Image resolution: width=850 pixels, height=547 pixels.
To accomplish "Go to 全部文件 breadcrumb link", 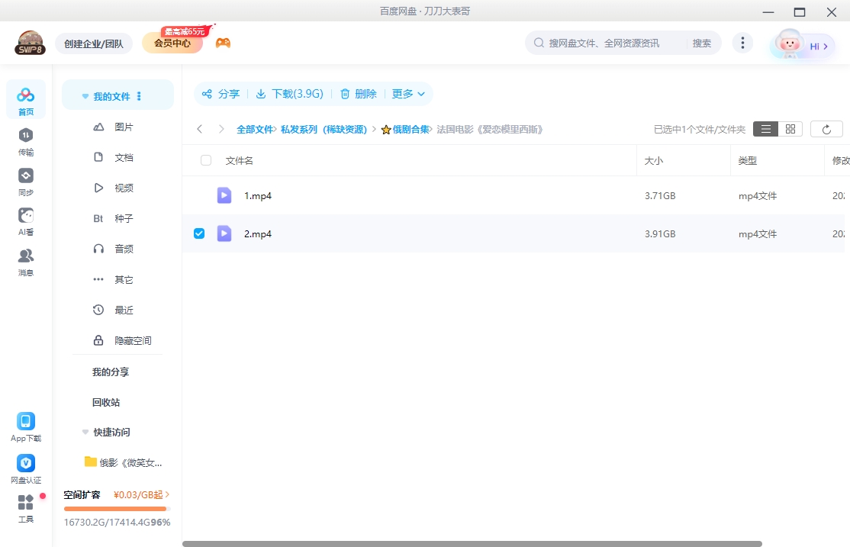I will click(x=256, y=129).
